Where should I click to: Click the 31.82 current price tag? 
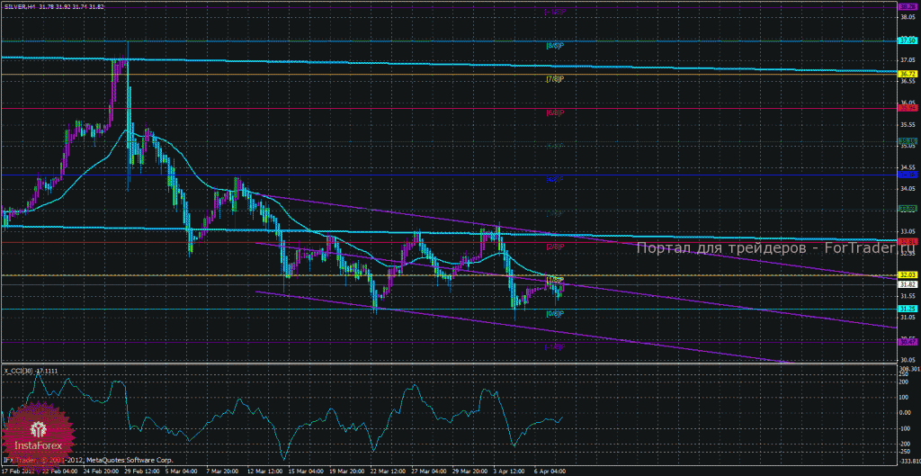click(x=908, y=283)
